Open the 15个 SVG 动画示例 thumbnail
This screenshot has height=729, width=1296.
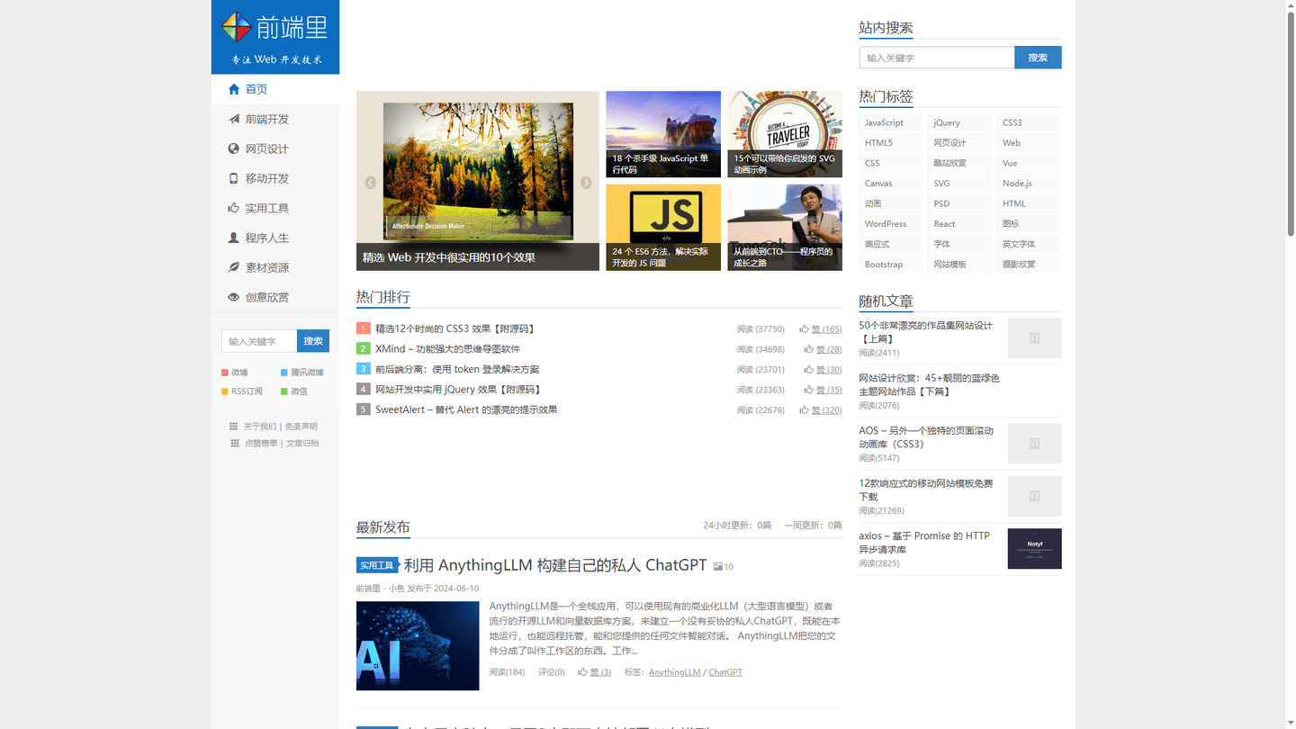point(785,134)
